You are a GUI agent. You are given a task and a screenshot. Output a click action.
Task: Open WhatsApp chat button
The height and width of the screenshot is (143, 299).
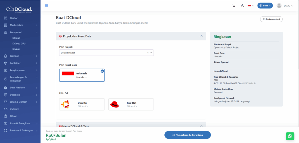point(290,136)
